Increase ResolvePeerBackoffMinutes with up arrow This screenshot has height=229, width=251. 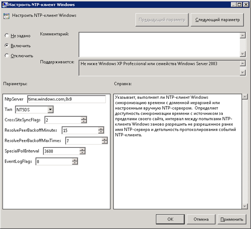point(101,129)
